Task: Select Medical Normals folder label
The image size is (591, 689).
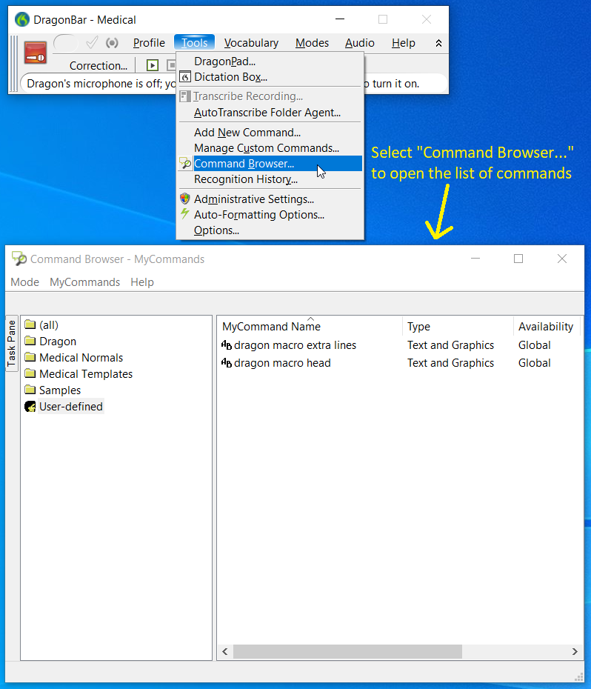Action: [x=81, y=357]
